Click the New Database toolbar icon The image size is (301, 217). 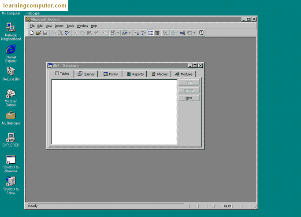pos(32,33)
